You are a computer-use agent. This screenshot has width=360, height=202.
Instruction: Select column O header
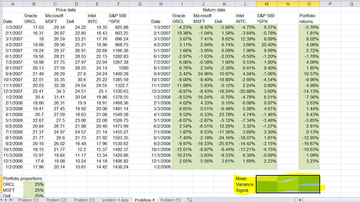(x=309, y=4)
